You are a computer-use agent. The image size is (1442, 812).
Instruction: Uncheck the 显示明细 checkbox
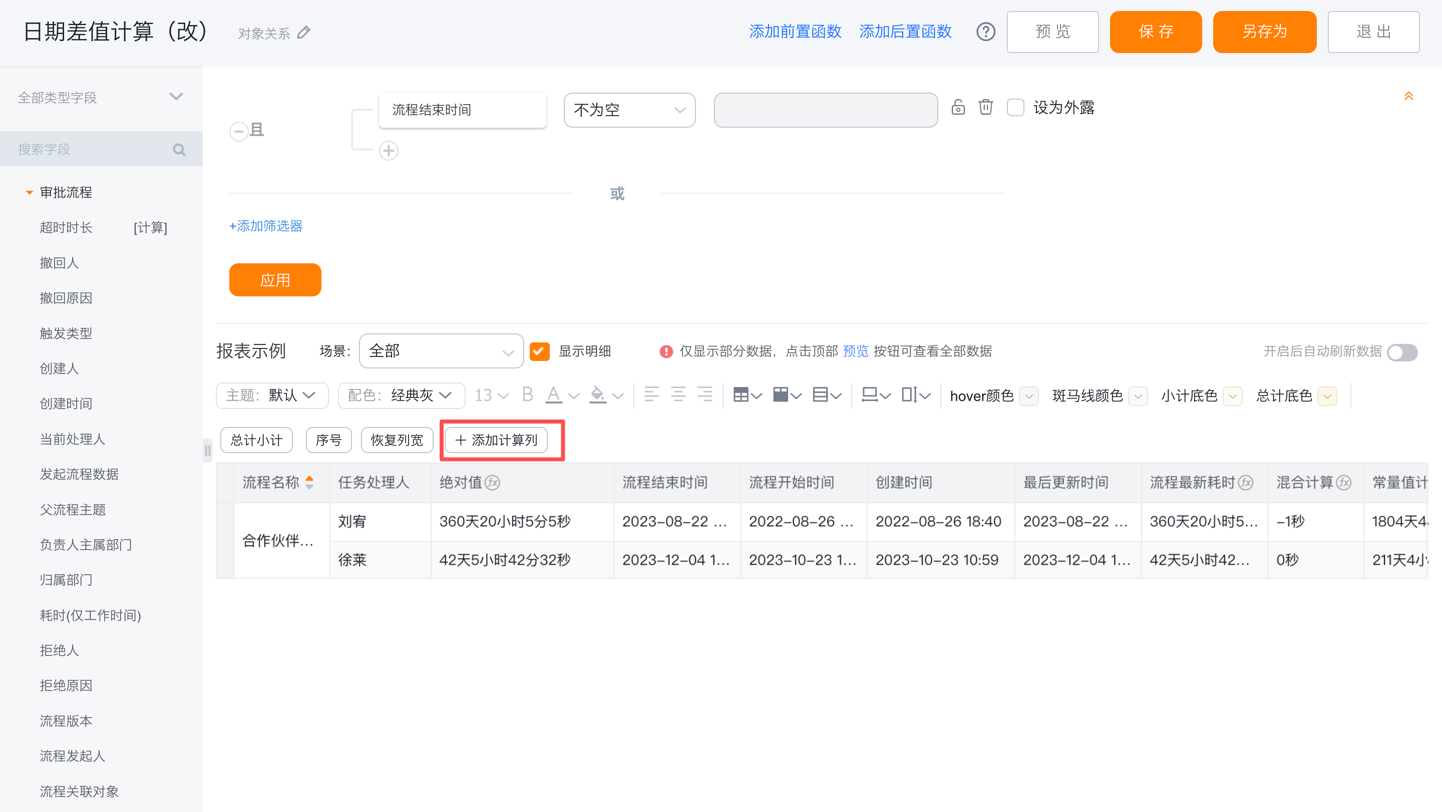click(539, 351)
